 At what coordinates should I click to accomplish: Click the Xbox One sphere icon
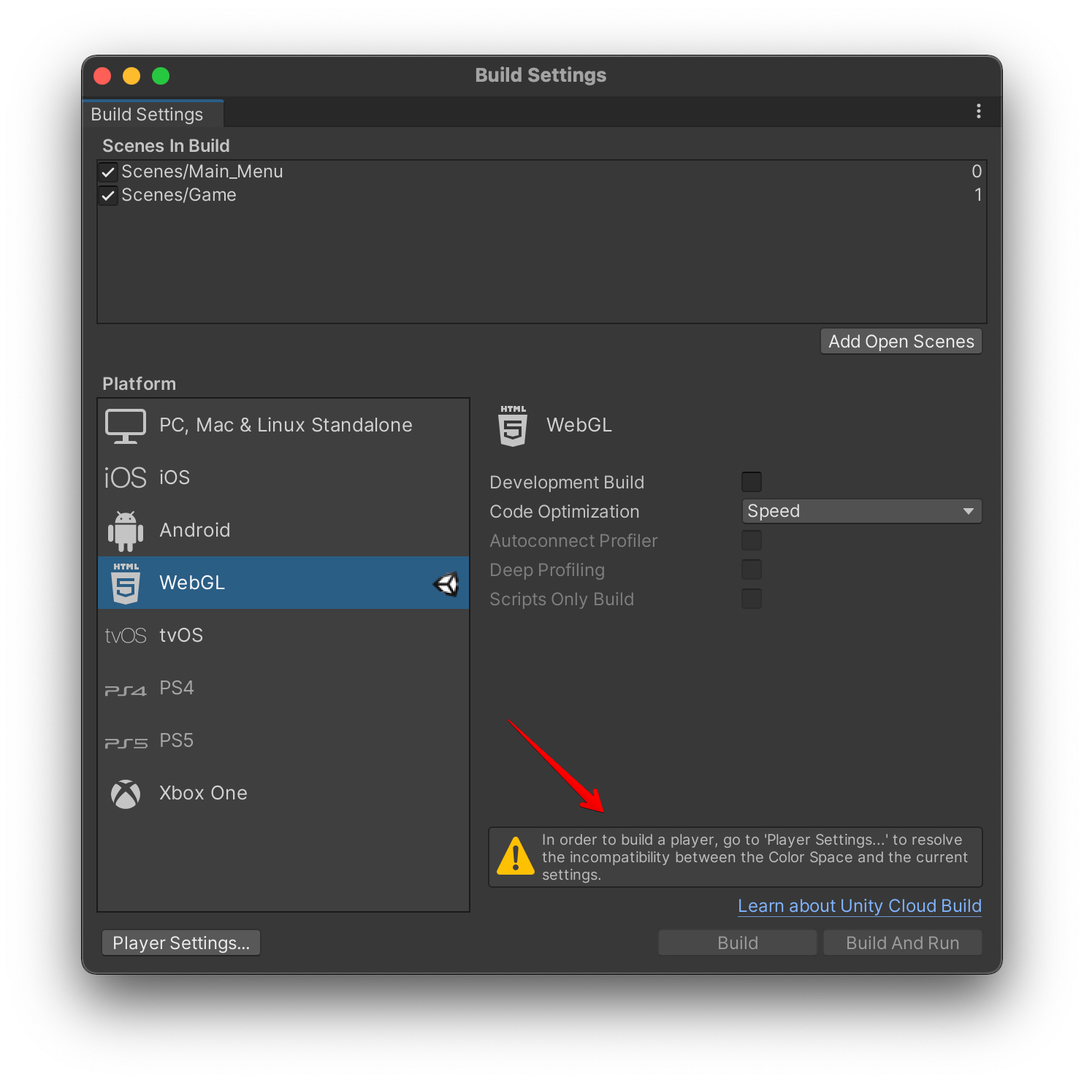126,794
